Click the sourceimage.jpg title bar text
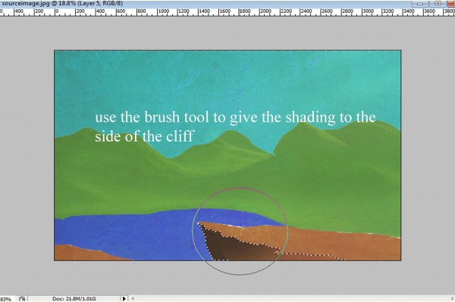This screenshot has width=455, height=302. tap(61, 4)
